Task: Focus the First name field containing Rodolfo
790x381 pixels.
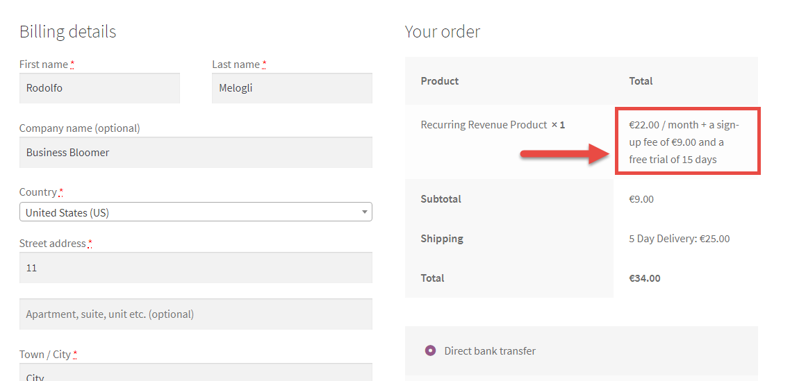Action: click(99, 88)
